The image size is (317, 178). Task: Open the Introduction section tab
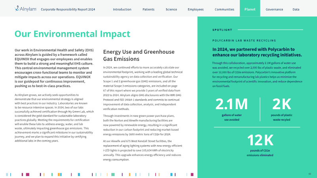click(122, 9)
